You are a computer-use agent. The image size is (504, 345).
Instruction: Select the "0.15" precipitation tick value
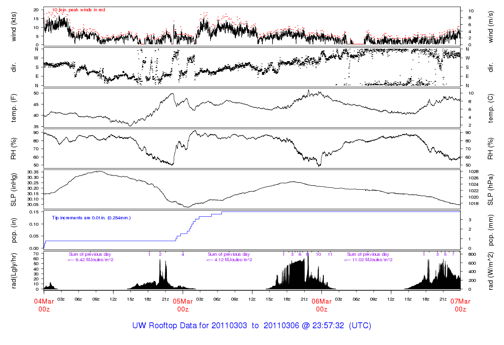34,212
